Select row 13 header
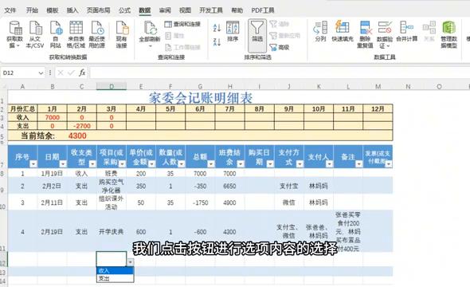 [3, 273]
